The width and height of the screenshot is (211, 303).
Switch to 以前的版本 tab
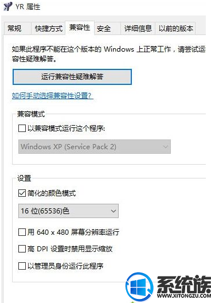(x=175, y=29)
